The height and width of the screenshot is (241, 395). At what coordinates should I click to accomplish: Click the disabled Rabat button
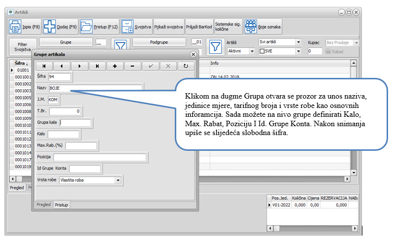click(334, 52)
